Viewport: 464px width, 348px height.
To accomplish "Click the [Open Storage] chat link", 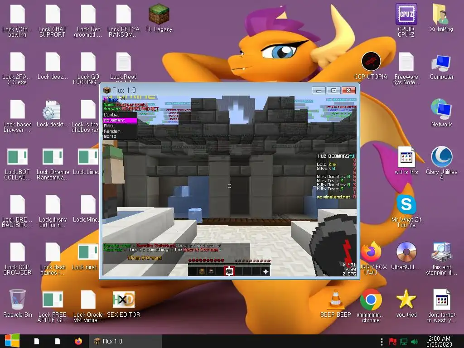I will pyautogui.click(x=145, y=258).
